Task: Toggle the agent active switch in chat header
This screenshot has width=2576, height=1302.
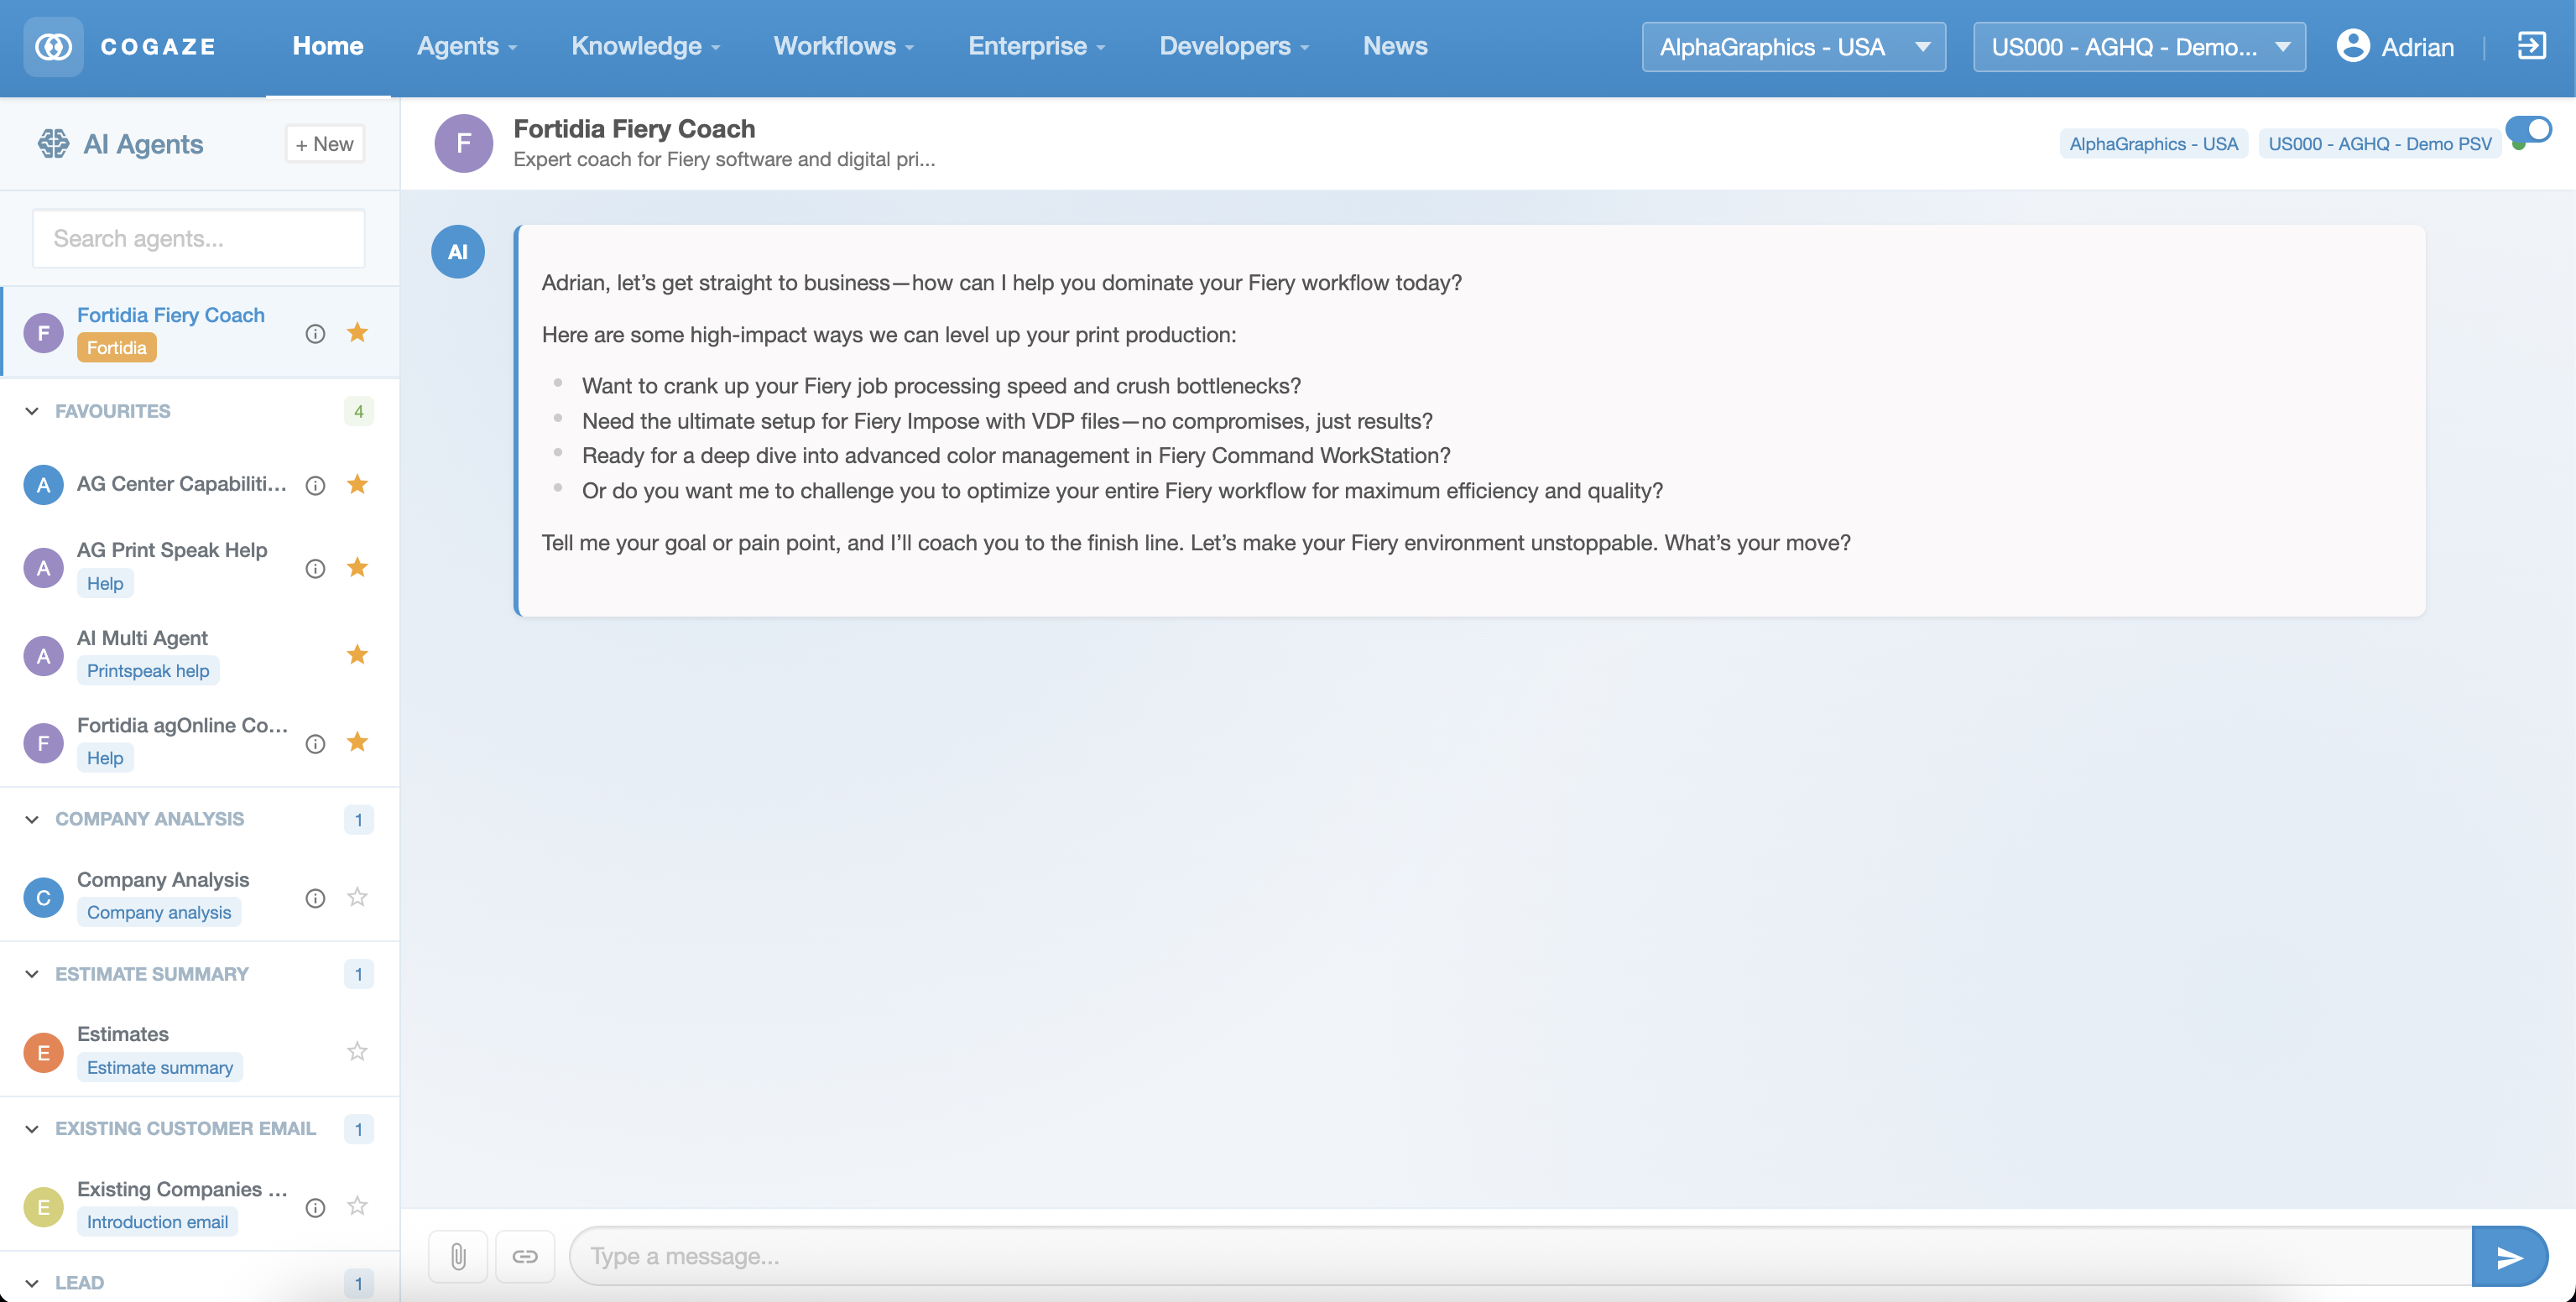Action: pos(2530,128)
